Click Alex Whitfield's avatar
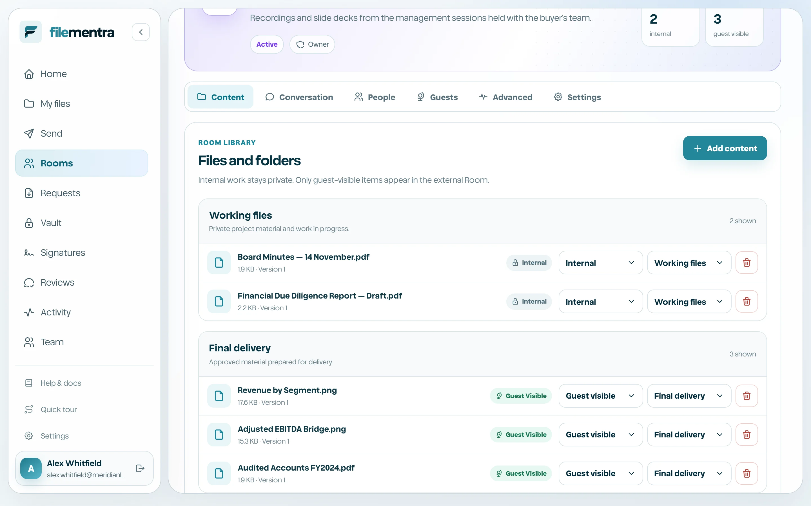Viewport: 811px width, 506px height. [31, 468]
